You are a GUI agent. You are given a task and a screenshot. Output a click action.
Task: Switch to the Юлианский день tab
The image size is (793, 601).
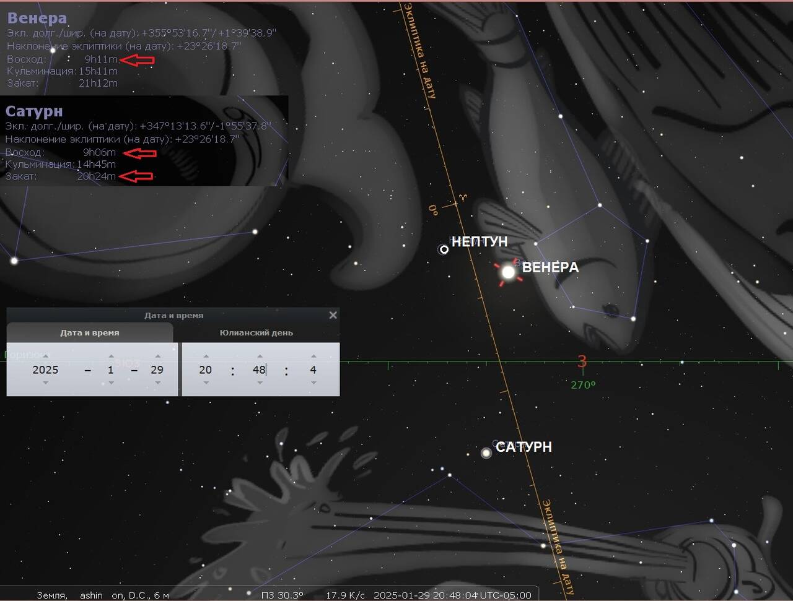point(256,333)
